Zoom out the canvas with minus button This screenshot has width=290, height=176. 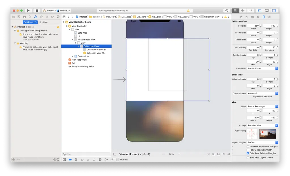click(163, 154)
